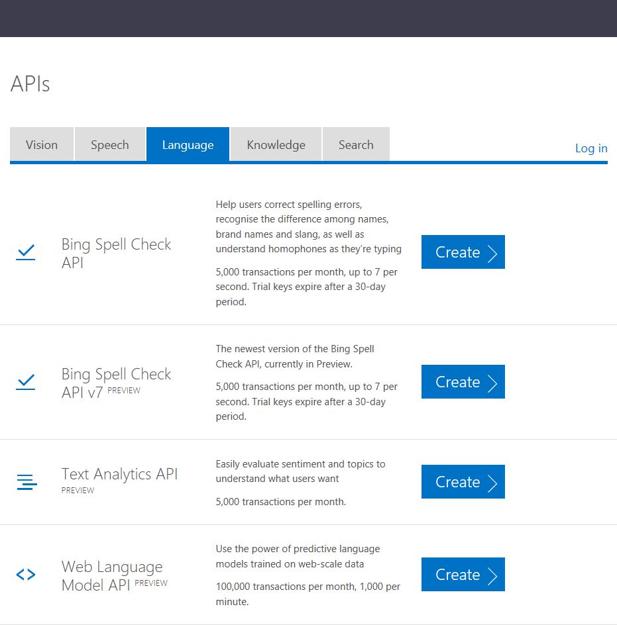
Task: Click the APIs page heading
Action: coord(30,83)
